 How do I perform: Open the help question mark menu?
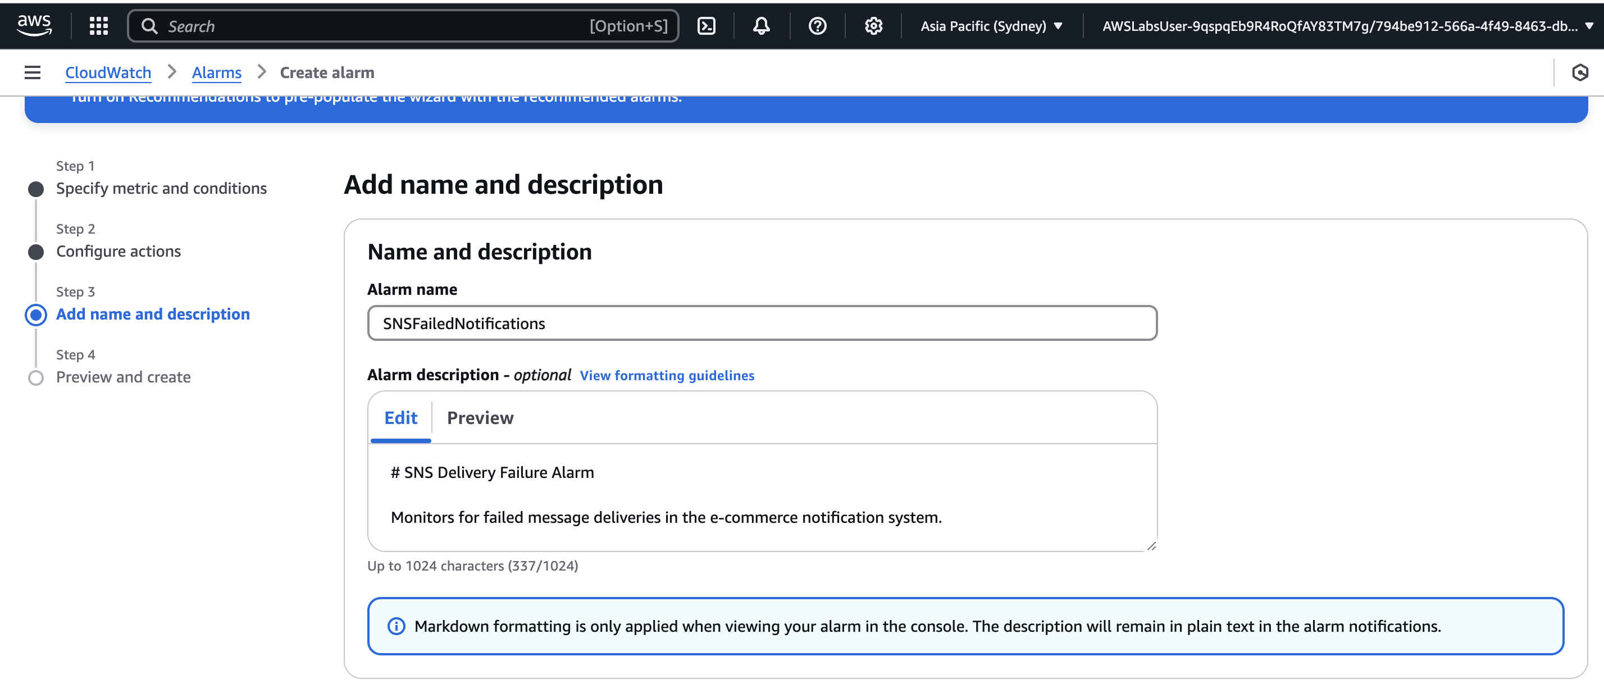[817, 25]
